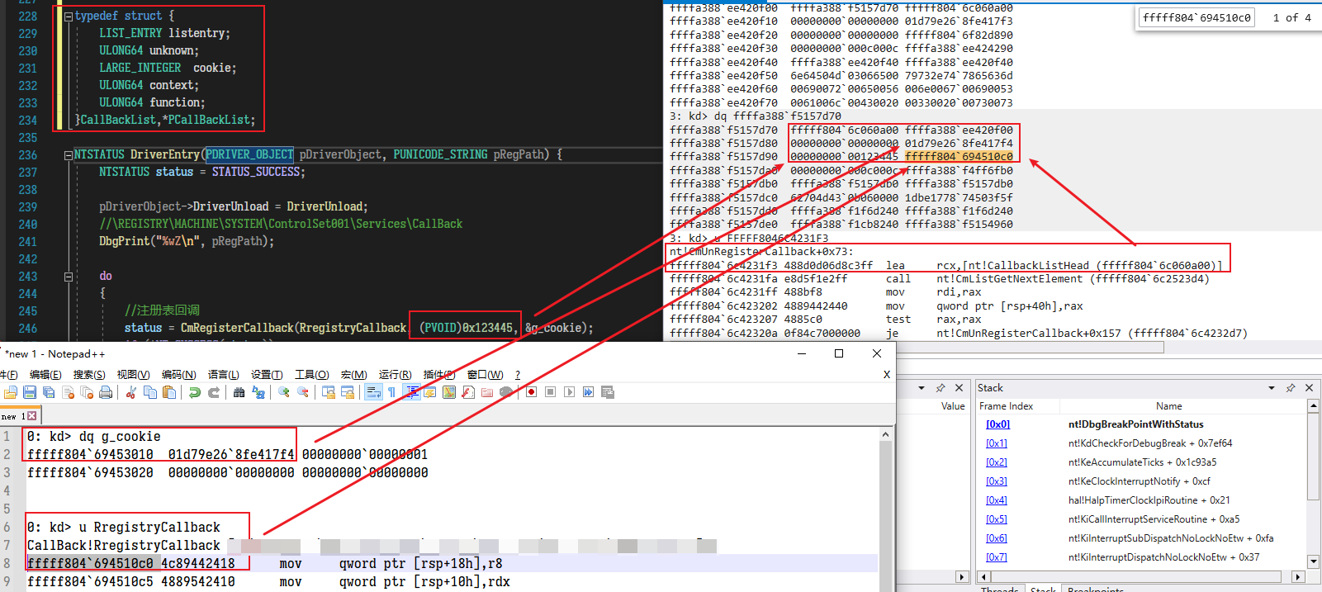The image size is (1322, 592).
Task: Click the Save All icon in Notepad++
Action: point(49,392)
